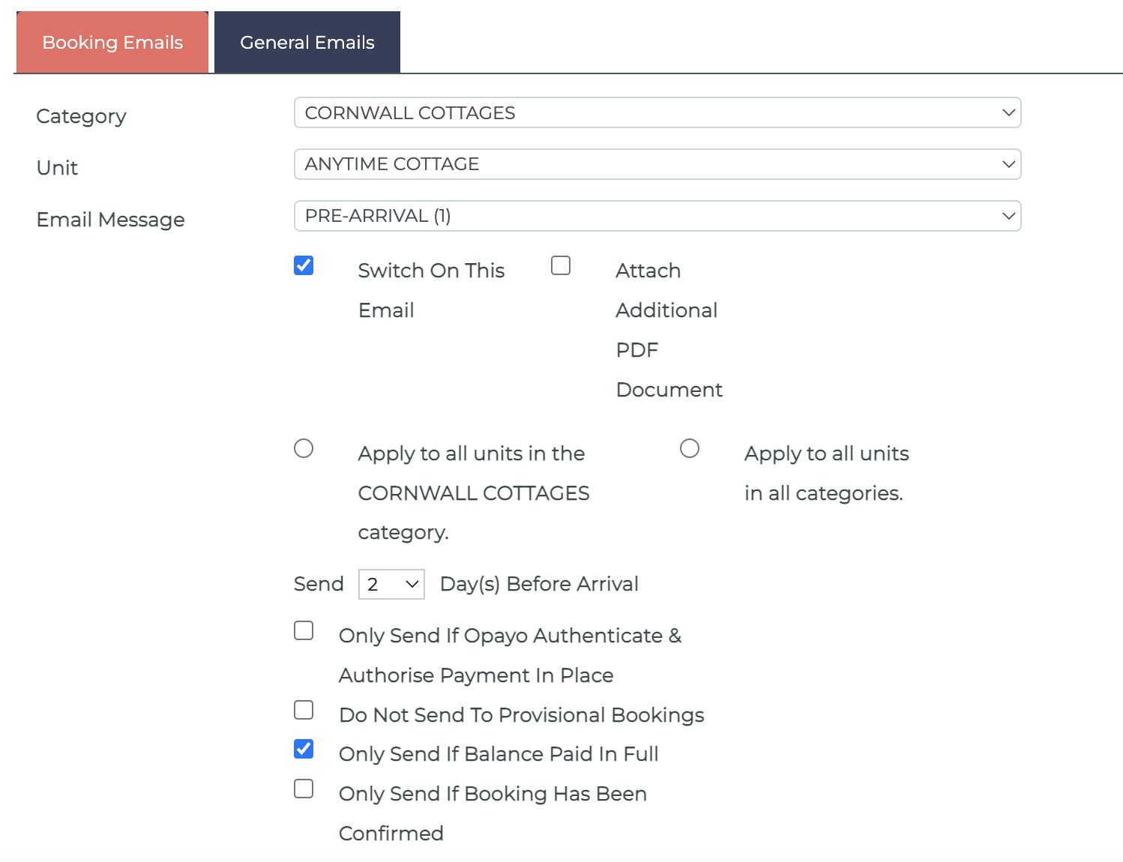1123x862 pixels.
Task: Enable Do Not Send To Provisional Bookings
Action: point(303,710)
